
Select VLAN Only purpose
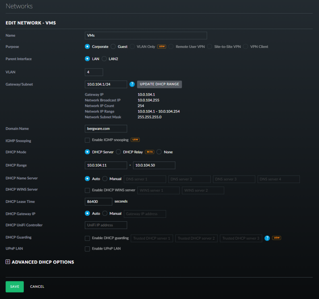(132, 46)
